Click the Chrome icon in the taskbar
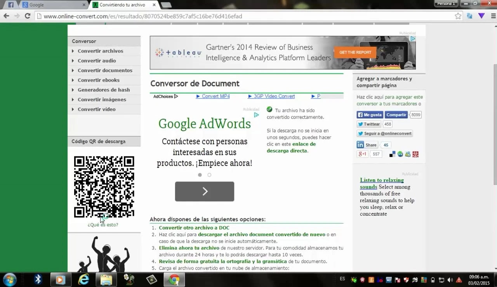This screenshot has height=287, width=497. pyautogui.click(x=174, y=280)
